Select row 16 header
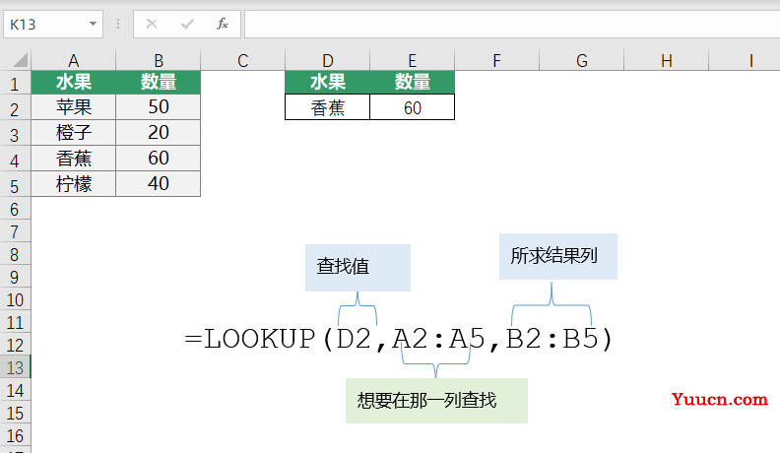Image resolution: width=780 pixels, height=453 pixels. point(15,435)
